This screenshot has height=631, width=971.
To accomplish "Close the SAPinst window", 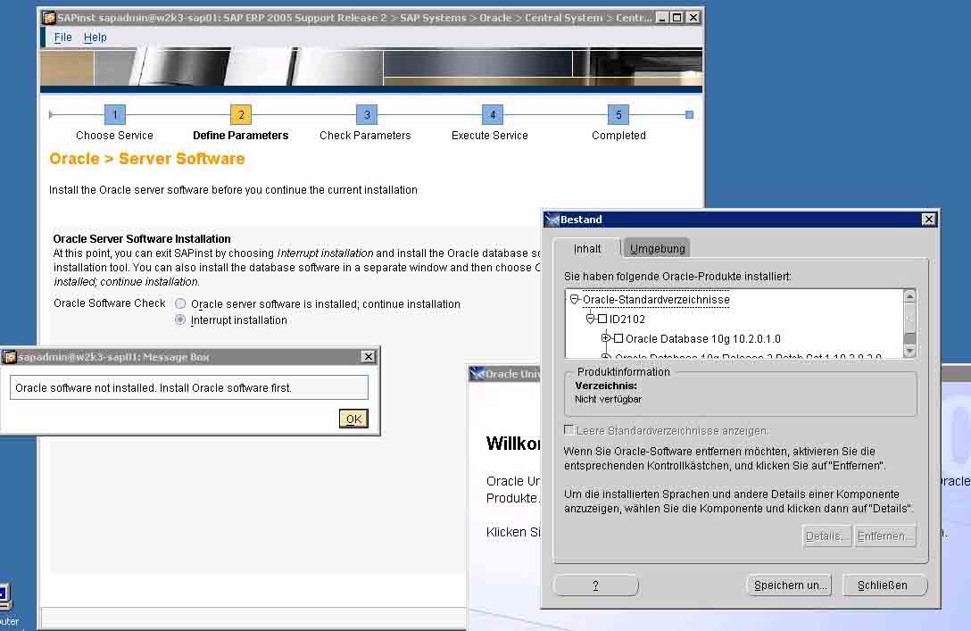I will [x=693, y=17].
